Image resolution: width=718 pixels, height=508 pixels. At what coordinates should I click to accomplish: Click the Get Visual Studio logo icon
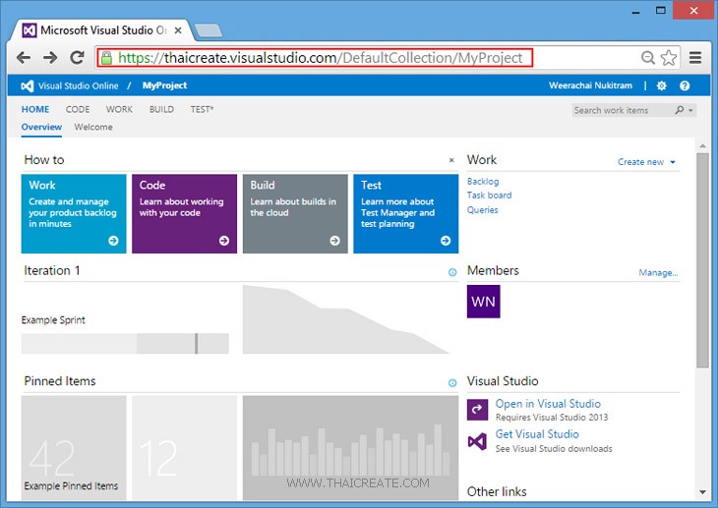[477, 441]
